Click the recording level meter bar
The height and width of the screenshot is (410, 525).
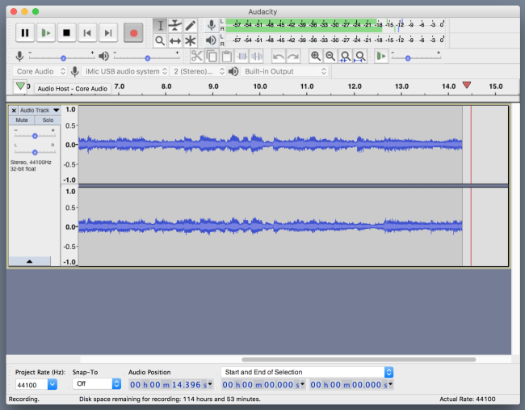(x=335, y=25)
